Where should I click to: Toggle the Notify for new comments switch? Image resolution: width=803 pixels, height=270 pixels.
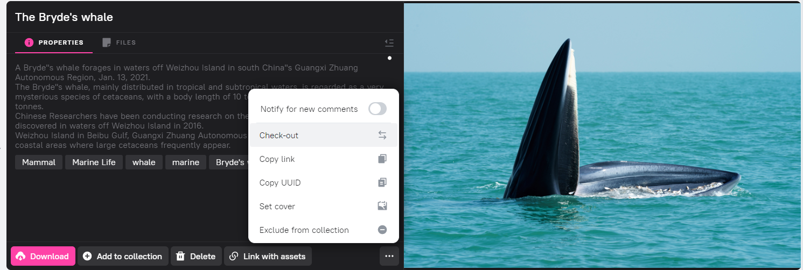[377, 109]
